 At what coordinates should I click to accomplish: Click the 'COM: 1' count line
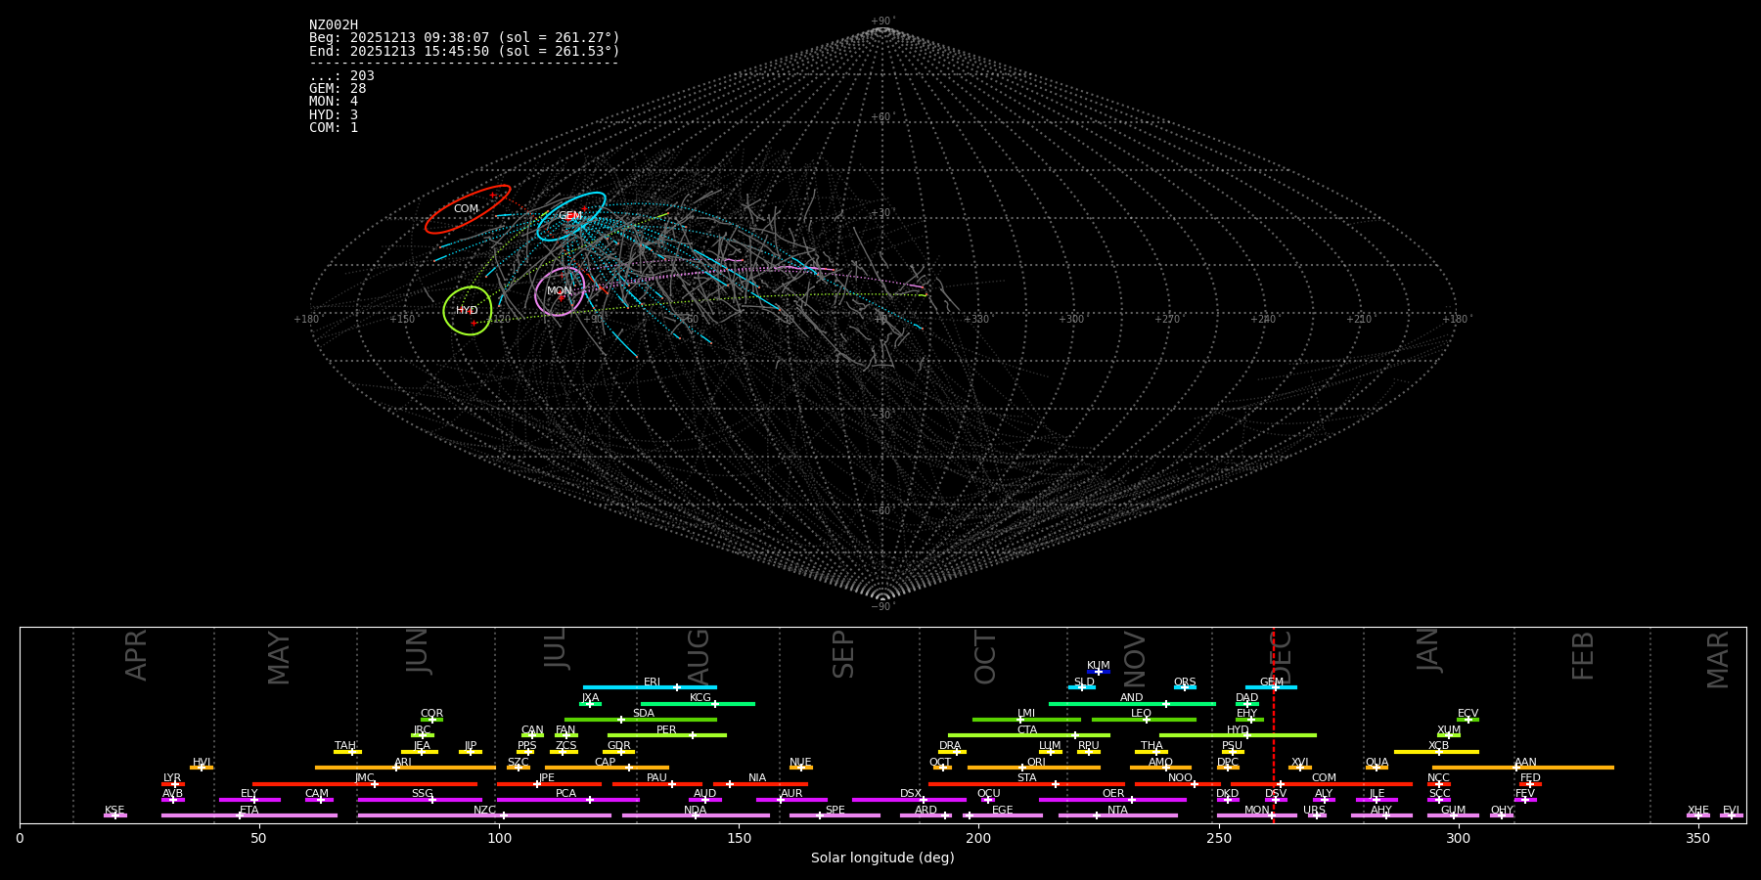334,128
